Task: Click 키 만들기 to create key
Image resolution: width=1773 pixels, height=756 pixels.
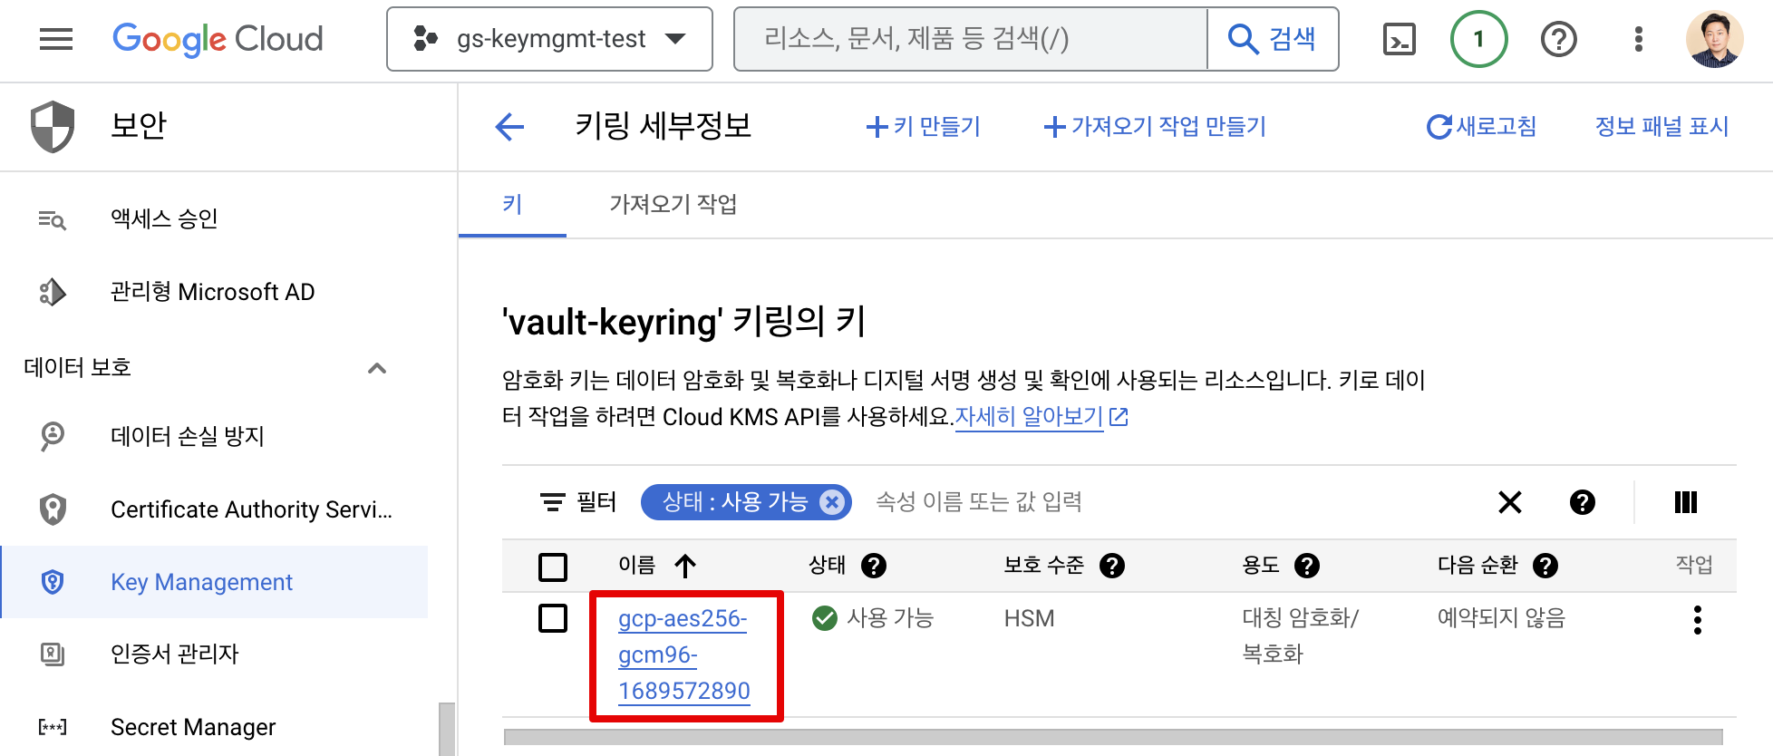Action: 923,126
